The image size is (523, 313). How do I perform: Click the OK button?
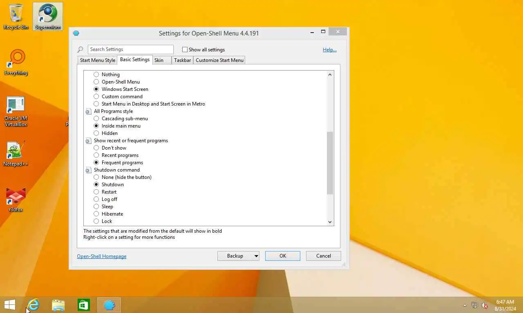pos(283,256)
